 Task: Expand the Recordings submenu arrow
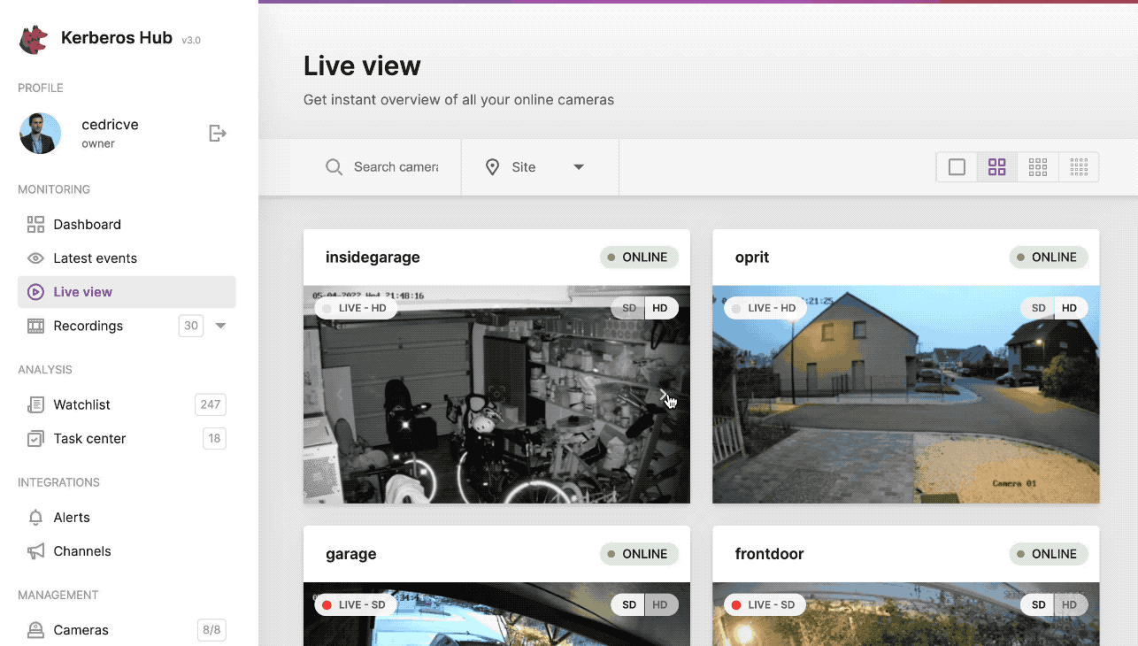[x=221, y=326]
